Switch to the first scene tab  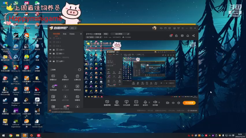pos(56,34)
